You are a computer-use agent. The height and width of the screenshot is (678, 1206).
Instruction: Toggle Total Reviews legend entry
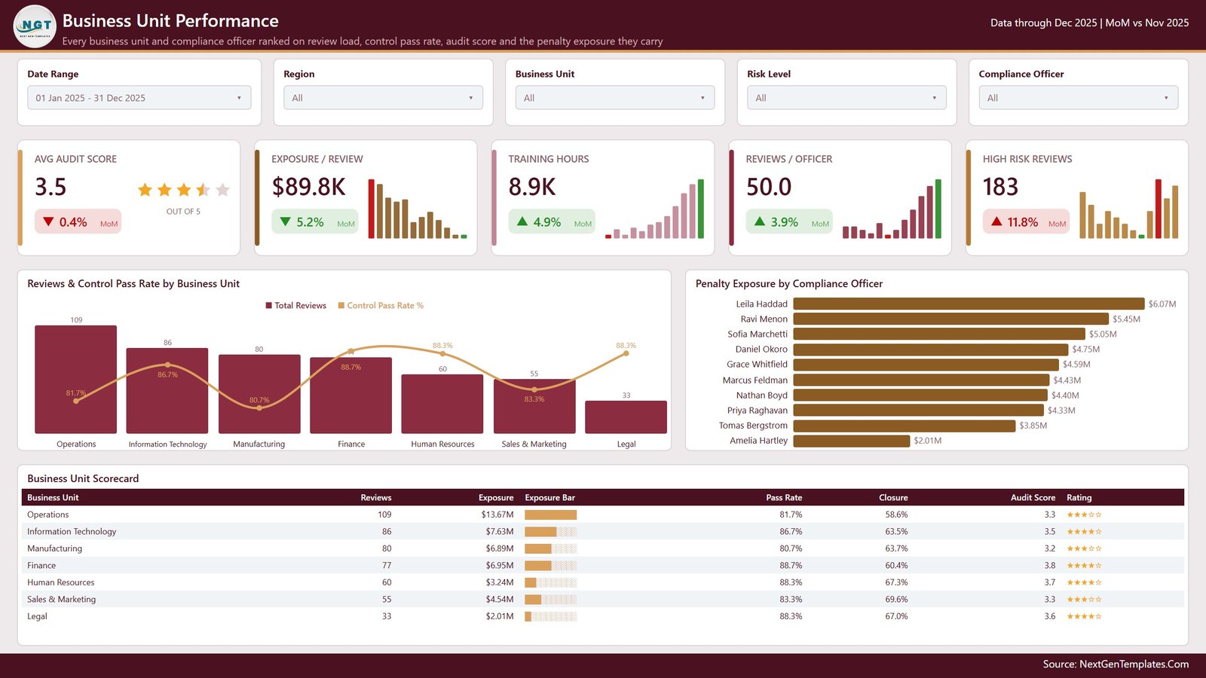pyautogui.click(x=295, y=306)
